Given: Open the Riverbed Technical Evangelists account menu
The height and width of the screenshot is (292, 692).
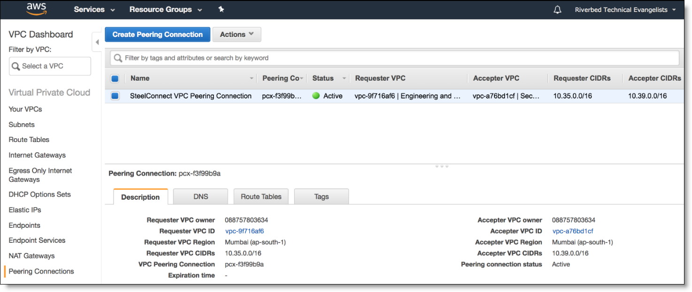Looking at the screenshot, I should 625,10.
